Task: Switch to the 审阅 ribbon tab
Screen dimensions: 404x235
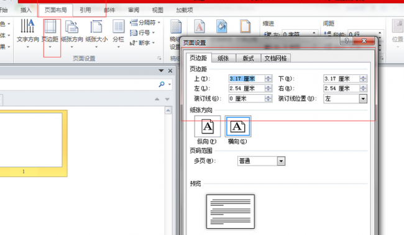Action: [134, 10]
